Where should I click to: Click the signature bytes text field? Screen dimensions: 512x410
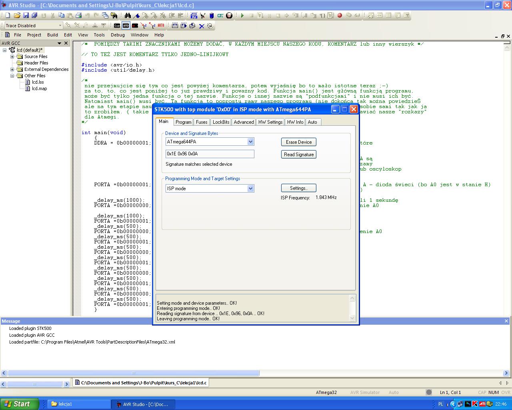[210, 154]
